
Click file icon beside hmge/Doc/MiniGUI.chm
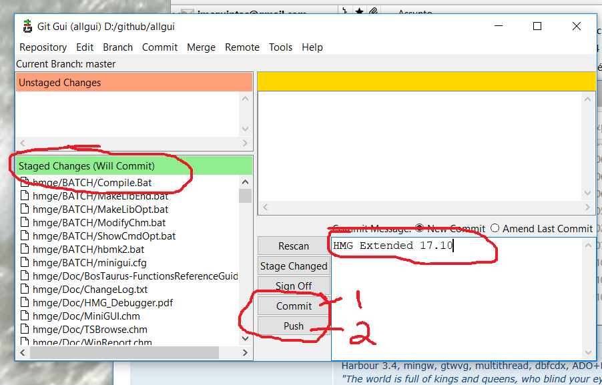pyautogui.click(x=25, y=316)
